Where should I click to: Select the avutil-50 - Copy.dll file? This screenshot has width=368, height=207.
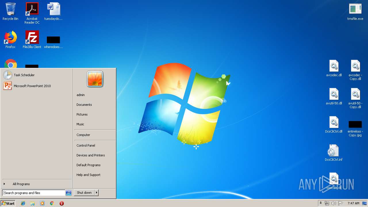point(355,98)
